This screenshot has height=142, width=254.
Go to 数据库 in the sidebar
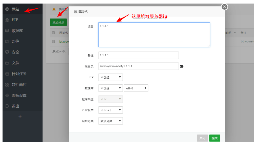(x=17, y=31)
